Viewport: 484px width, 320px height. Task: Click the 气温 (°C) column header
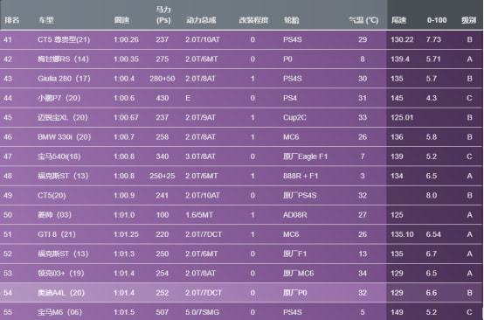(363, 20)
